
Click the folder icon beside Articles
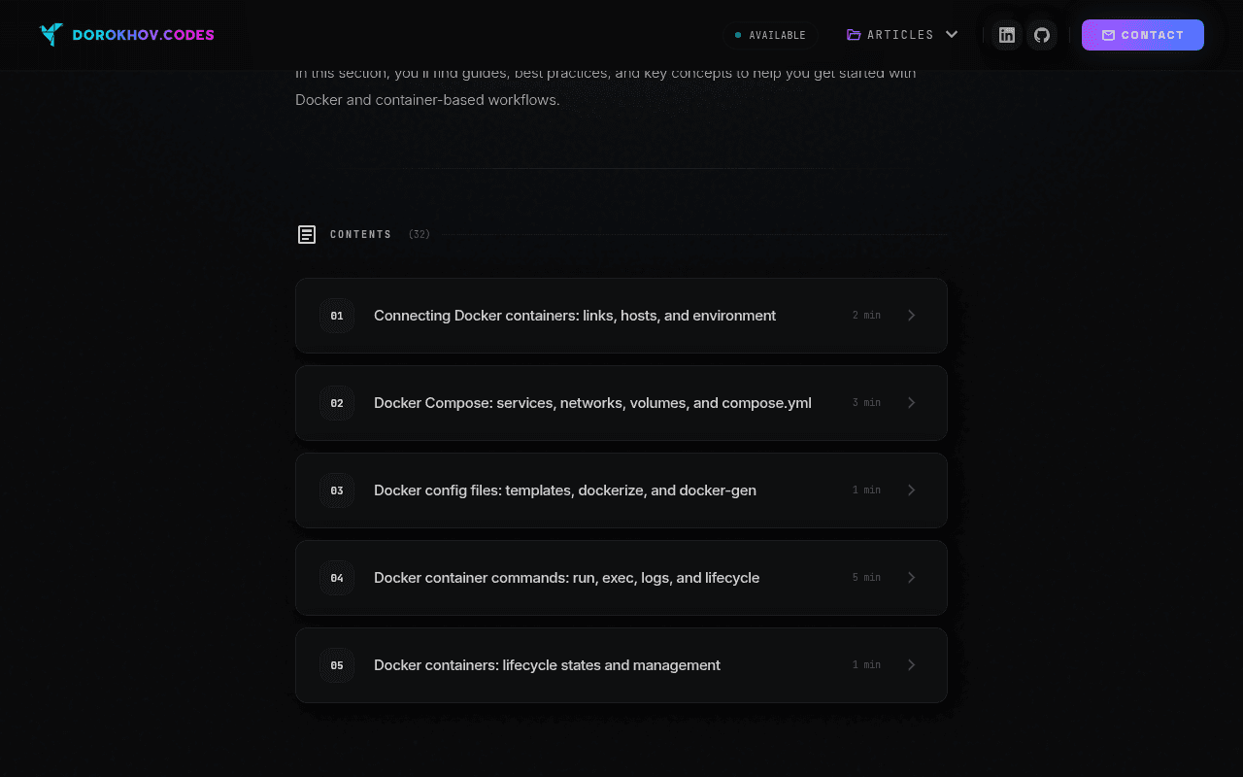coord(854,35)
